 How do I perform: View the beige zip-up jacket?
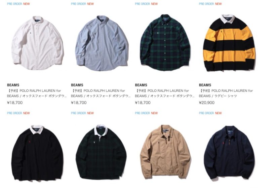point(165,152)
